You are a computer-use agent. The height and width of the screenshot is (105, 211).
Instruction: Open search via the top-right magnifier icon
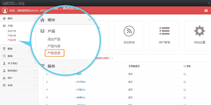tap(209, 4)
